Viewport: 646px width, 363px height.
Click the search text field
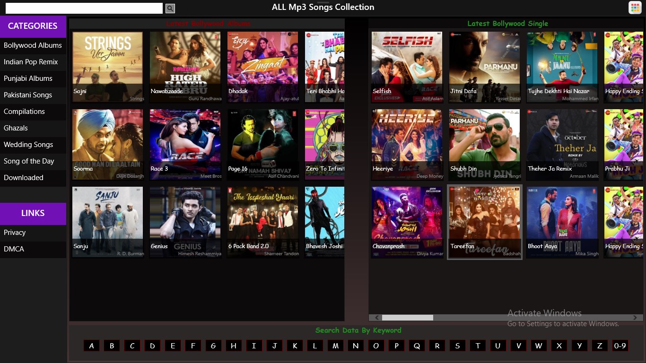coord(84,8)
